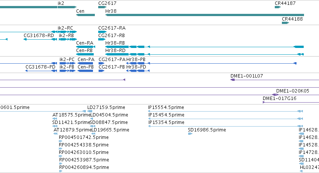Select the Hr38-RD transcript label
The height and width of the screenshot is (173, 319).
tap(115, 51)
